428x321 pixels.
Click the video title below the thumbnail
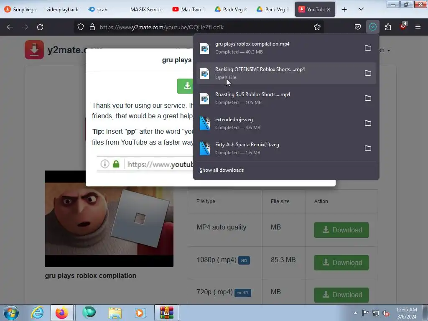coord(91,276)
